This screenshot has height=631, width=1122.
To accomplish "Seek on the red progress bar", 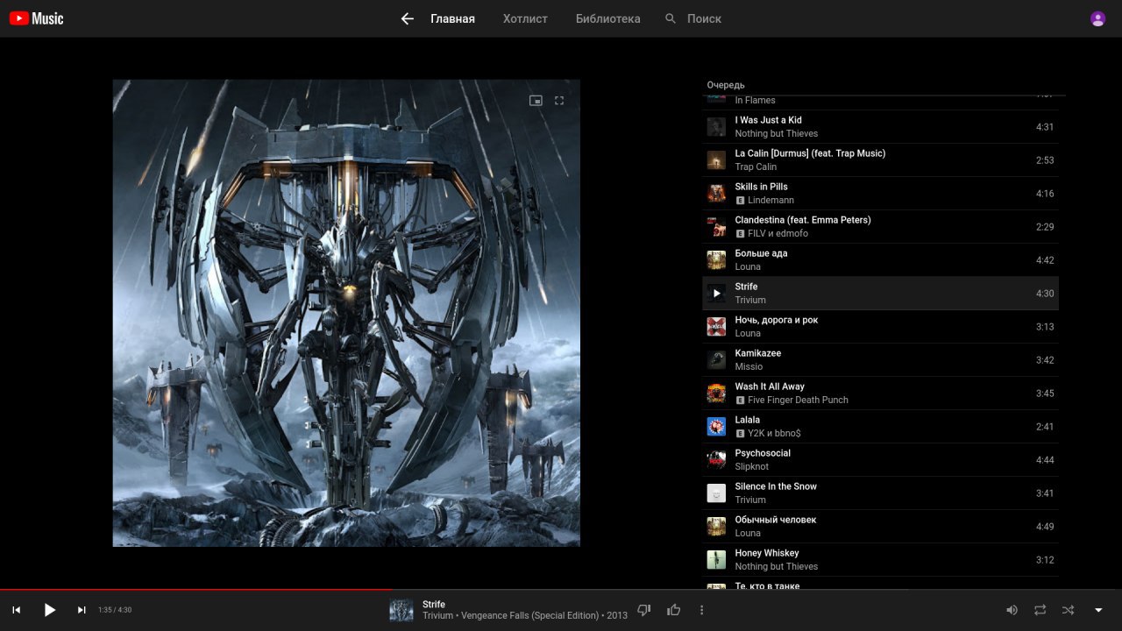I will (x=197, y=589).
